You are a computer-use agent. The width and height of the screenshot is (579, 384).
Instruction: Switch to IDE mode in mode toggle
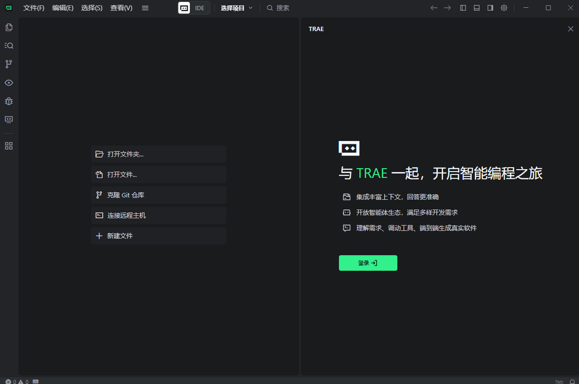click(200, 8)
